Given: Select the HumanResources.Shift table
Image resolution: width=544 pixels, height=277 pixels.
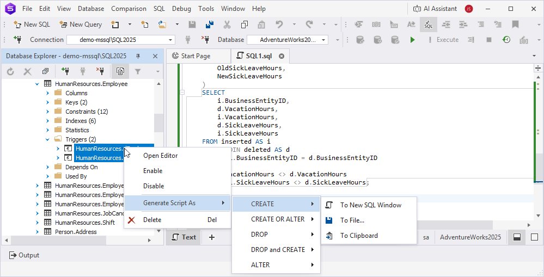Looking at the screenshot, I should click(84, 223).
